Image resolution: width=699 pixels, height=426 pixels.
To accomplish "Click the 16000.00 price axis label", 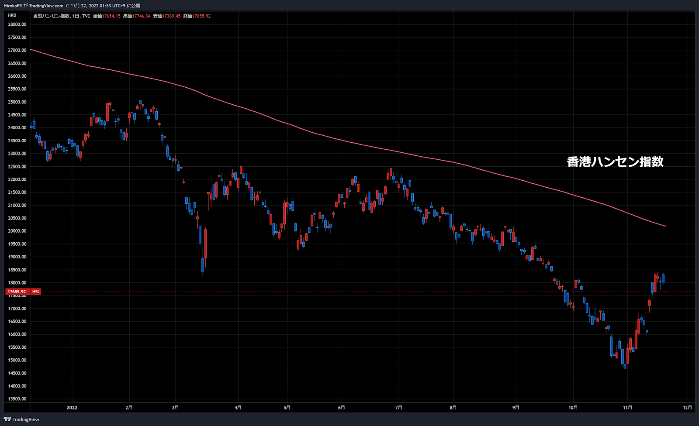I will pos(17,334).
